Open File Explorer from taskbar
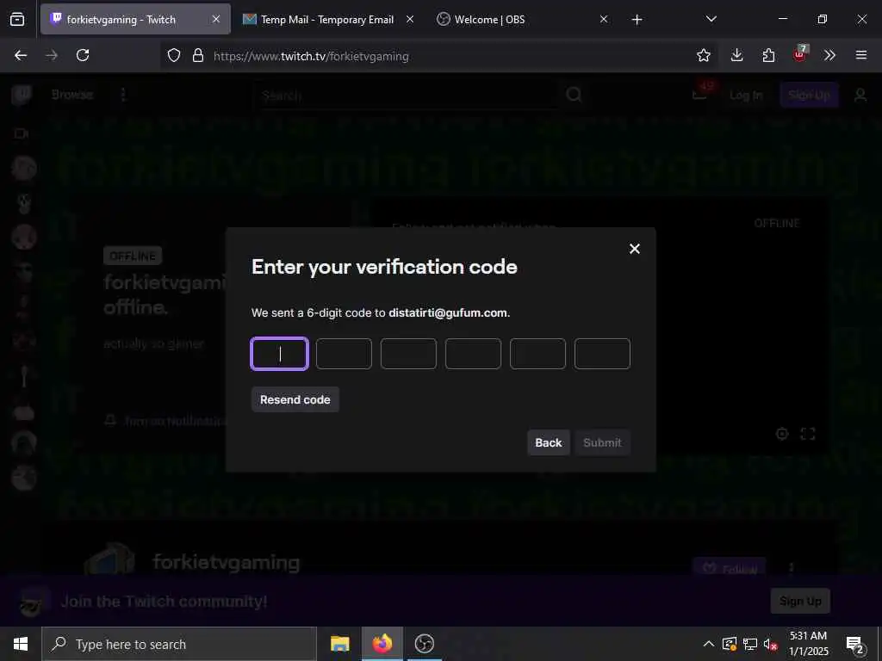 pos(339,644)
